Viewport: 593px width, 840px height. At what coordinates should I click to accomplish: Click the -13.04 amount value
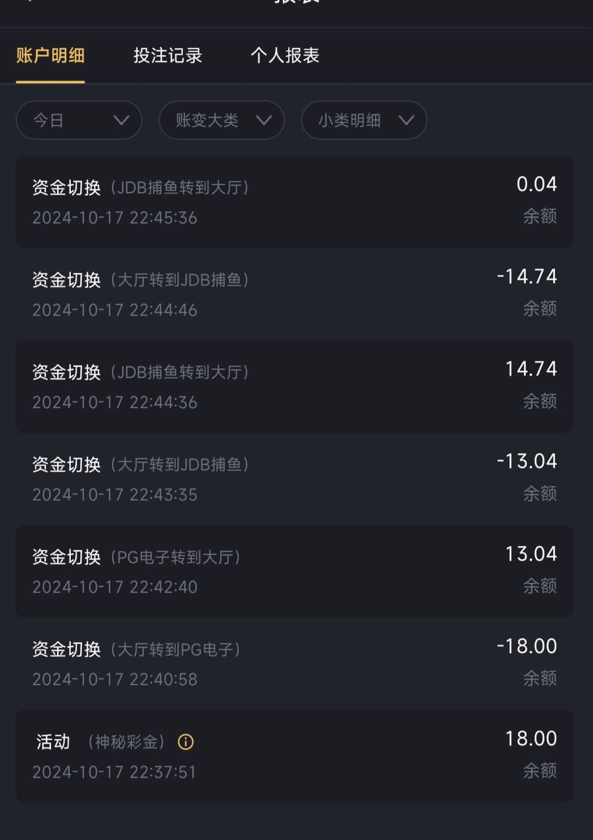coord(527,461)
